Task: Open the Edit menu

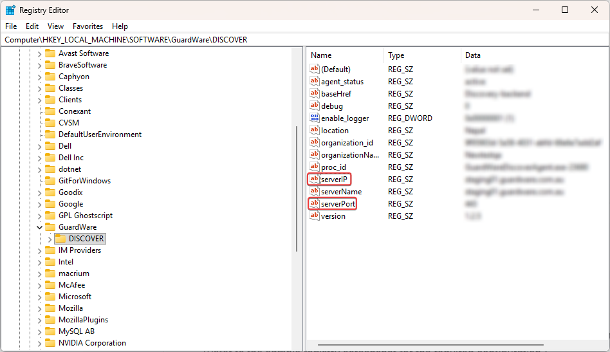Action: point(32,26)
